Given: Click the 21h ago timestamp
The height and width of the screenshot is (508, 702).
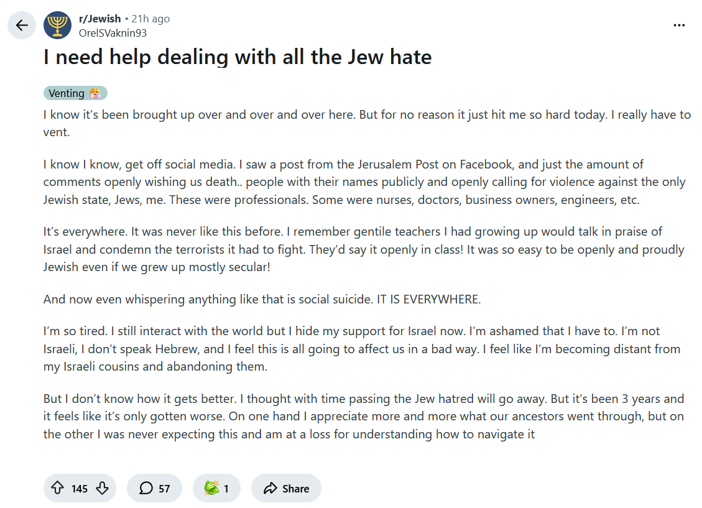Looking at the screenshot, I should (x=150, y=19).
